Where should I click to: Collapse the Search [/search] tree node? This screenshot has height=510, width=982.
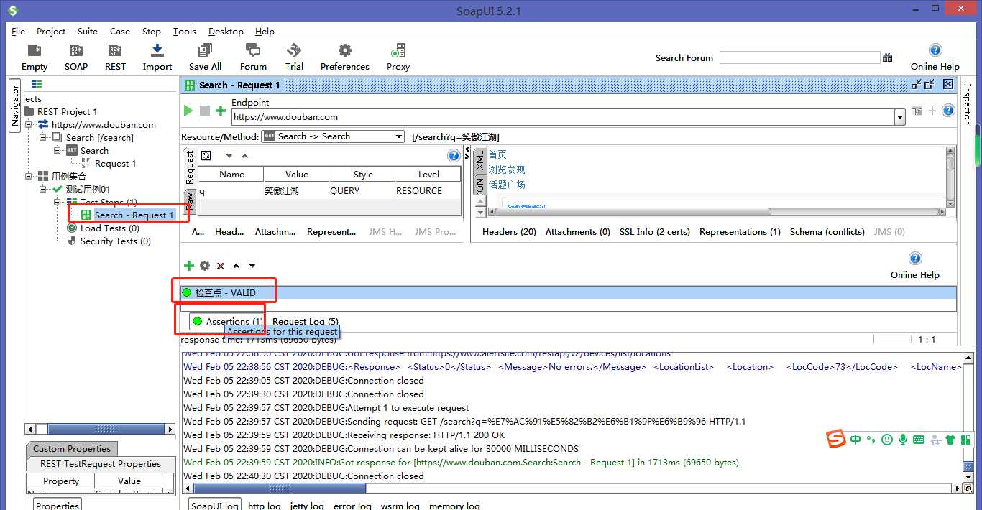coord(43,137)
